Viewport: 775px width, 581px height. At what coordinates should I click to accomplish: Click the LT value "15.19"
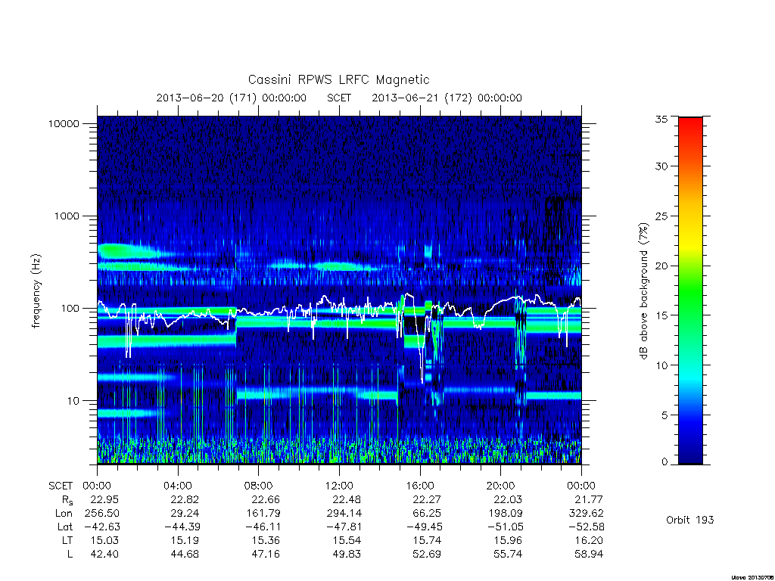[185, 540]
